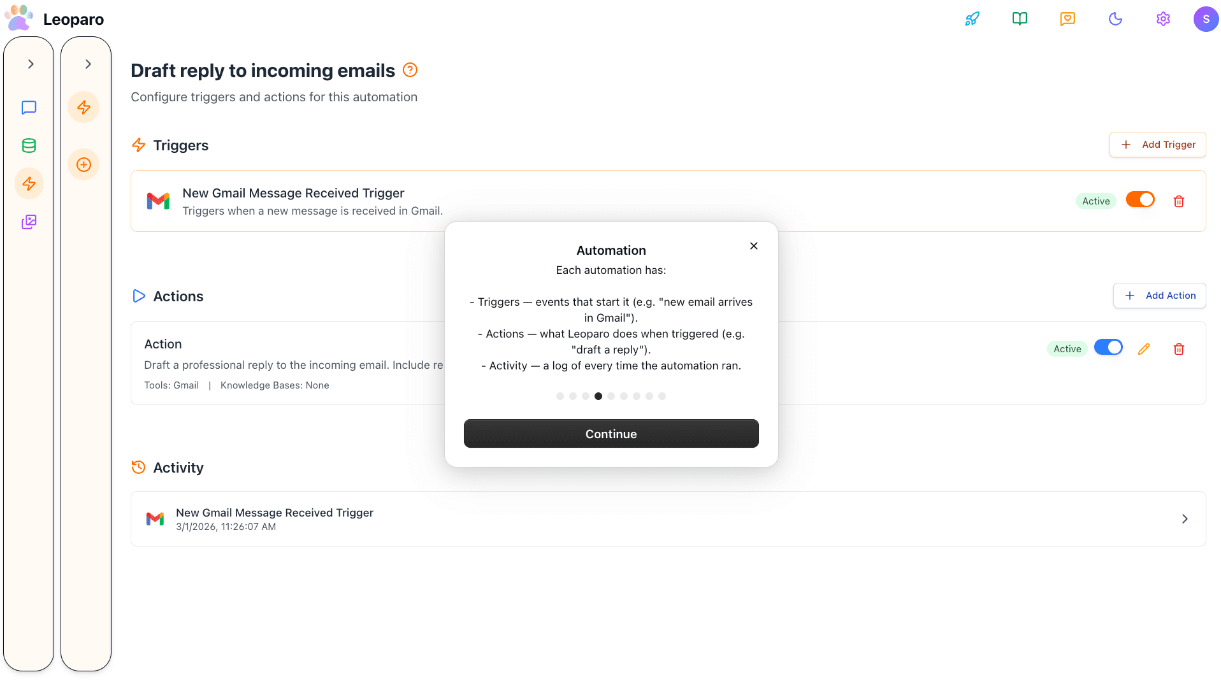Expand the second sidebar chevron
The image size is (1221, 686).
88,64
